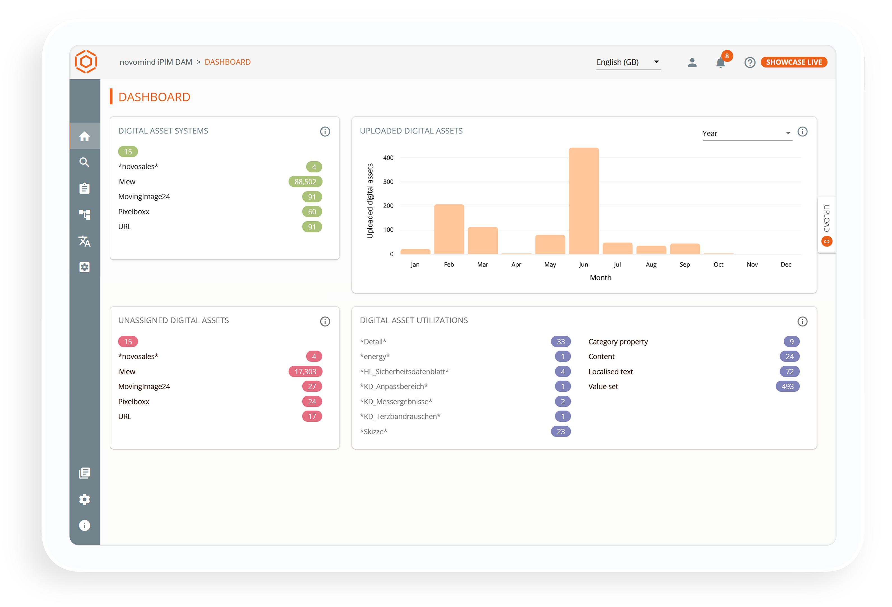Open the user profile icon
This screenshot has width=892, height=607.
(x=692, y=62)
